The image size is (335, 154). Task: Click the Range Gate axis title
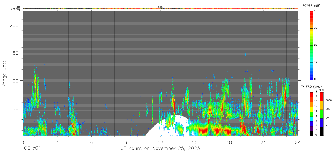point(4,74)
